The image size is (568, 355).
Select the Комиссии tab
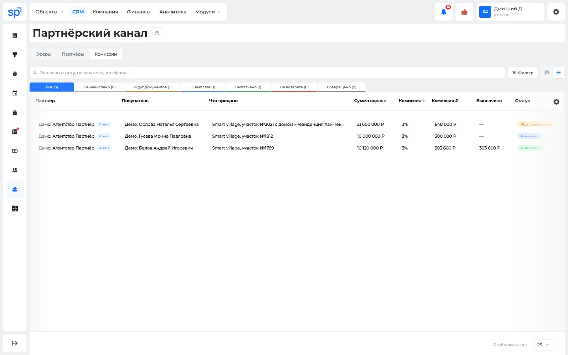(106, 54)
